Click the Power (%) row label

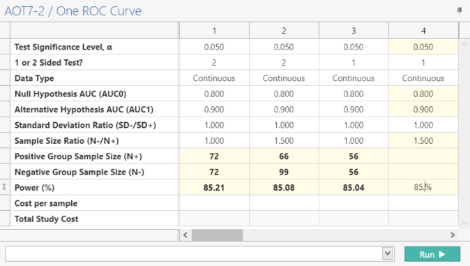34,188
